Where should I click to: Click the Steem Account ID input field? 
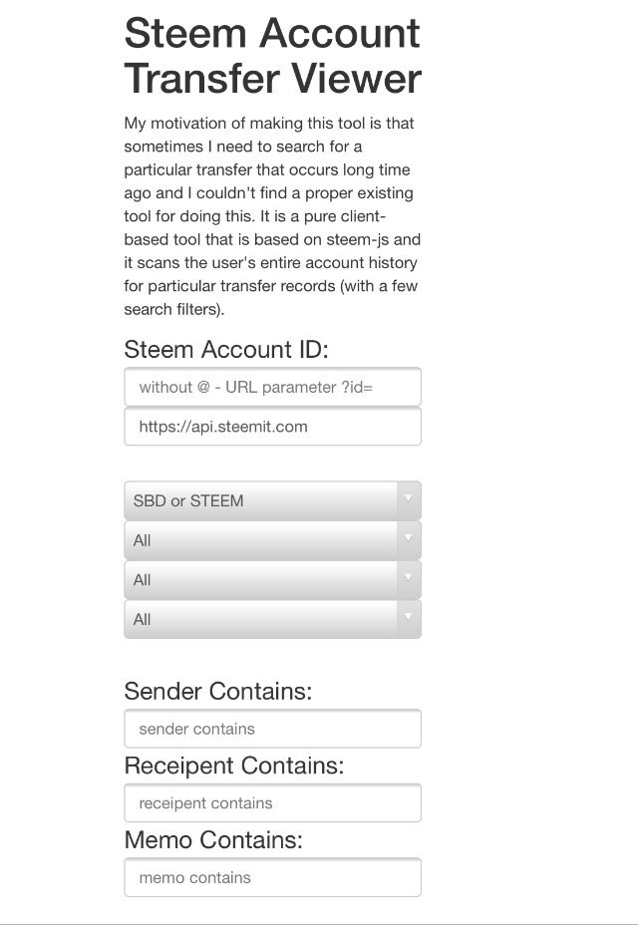(272, 387)
